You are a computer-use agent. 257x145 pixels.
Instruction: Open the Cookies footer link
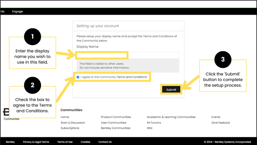pyautogui.click(x=85, y=142)
